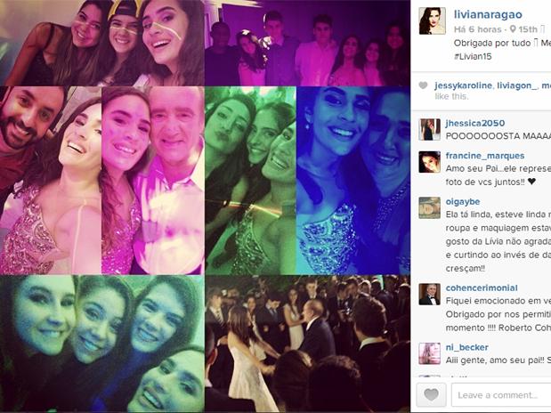Click the cohencerimonial commenter name
Image resolution: width=551 pixels, height=413 pixels.
482,287
